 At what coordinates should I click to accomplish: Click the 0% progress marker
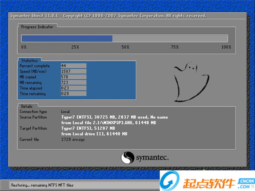click(24, 47)
